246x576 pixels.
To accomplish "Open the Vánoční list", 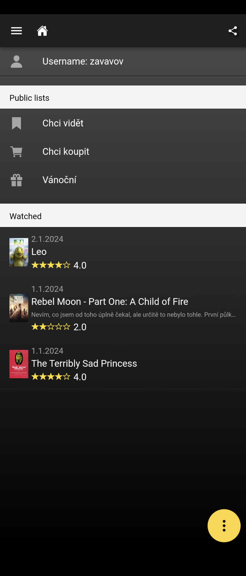I will tap(59, 180).
